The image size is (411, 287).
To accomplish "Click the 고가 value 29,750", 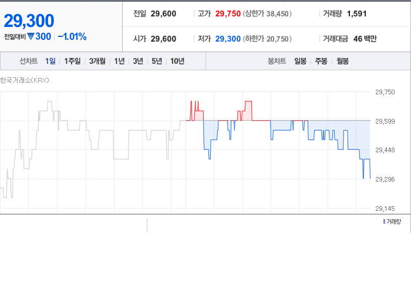I will [x=228, y=13].
